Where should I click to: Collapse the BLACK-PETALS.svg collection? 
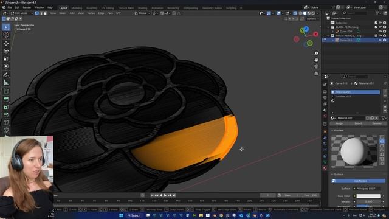(x=328, y=27)
